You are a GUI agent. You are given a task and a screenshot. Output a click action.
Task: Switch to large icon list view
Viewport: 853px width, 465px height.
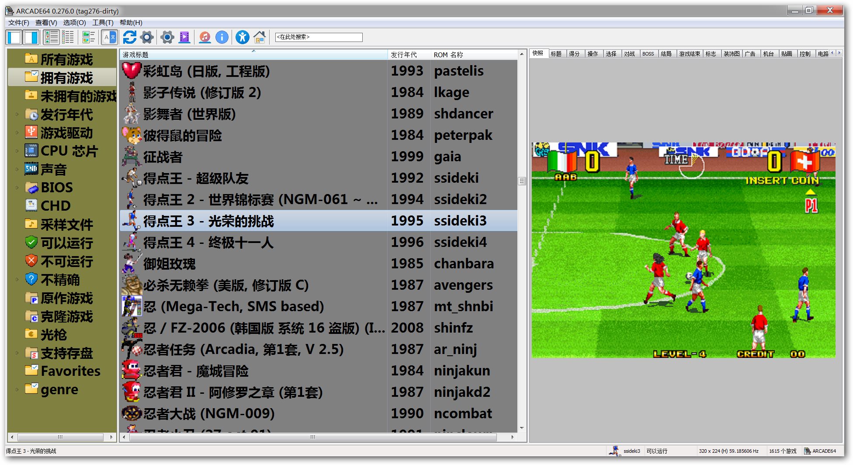pyautogui.click(x=51, y=38)
